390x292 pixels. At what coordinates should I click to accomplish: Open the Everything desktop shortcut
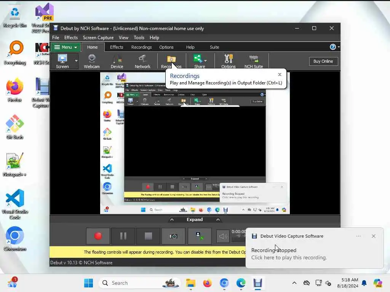pos(15,53)
